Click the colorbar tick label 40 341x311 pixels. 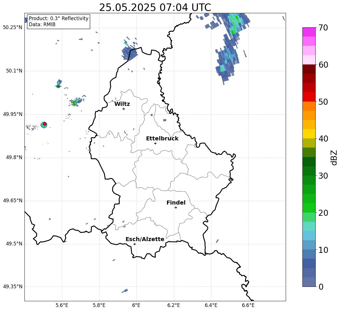pos(323,139)
